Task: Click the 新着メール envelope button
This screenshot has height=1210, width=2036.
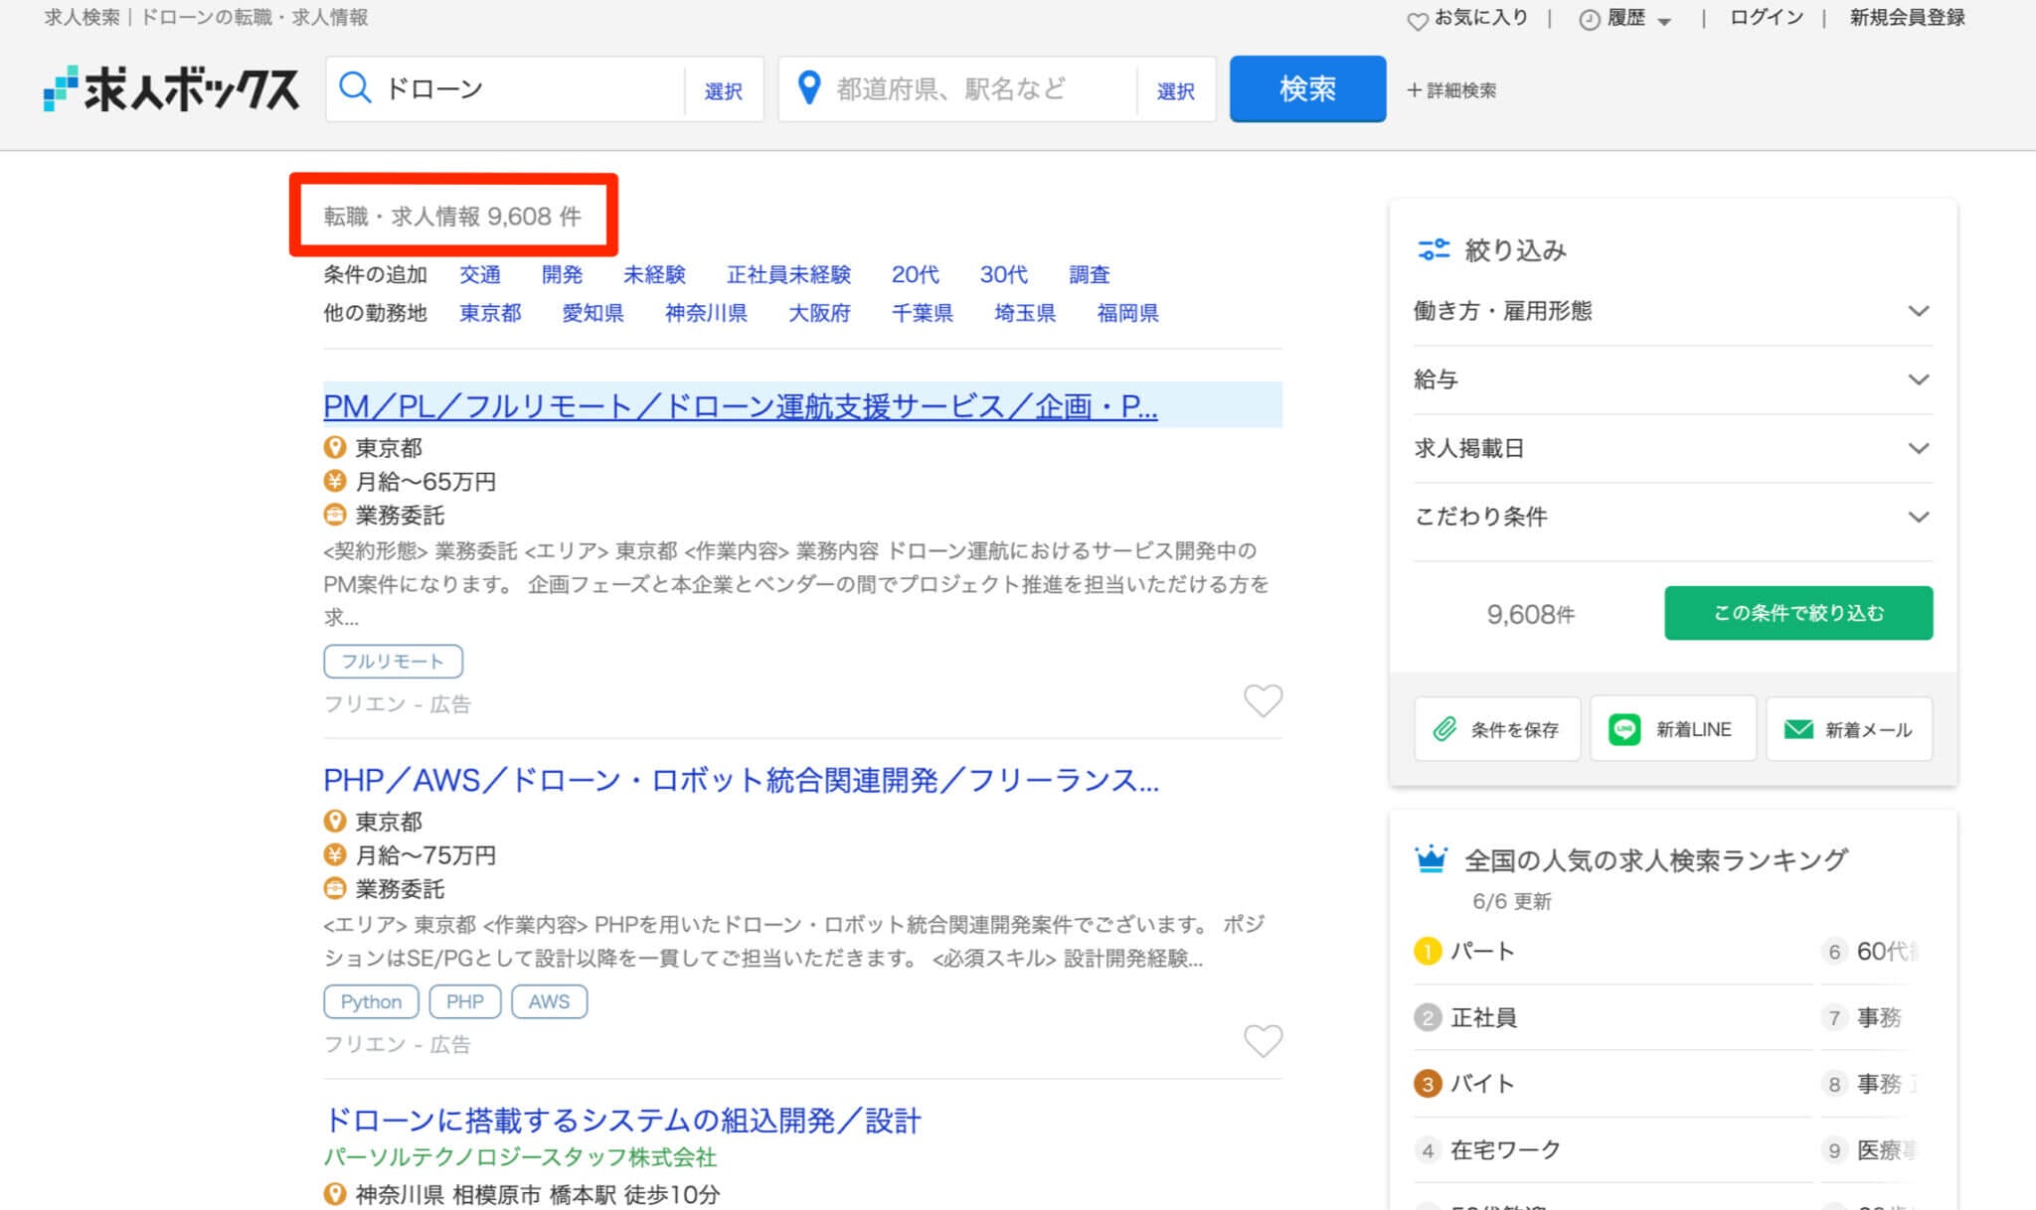Action: 1848,729
